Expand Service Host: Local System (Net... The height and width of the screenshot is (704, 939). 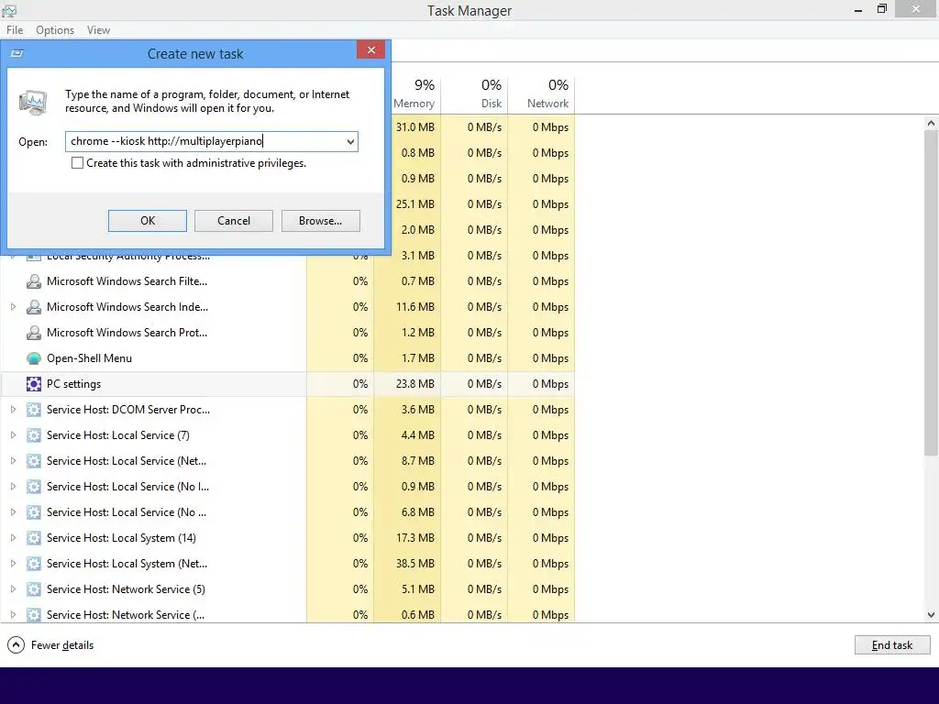click(x=13, y=564)
